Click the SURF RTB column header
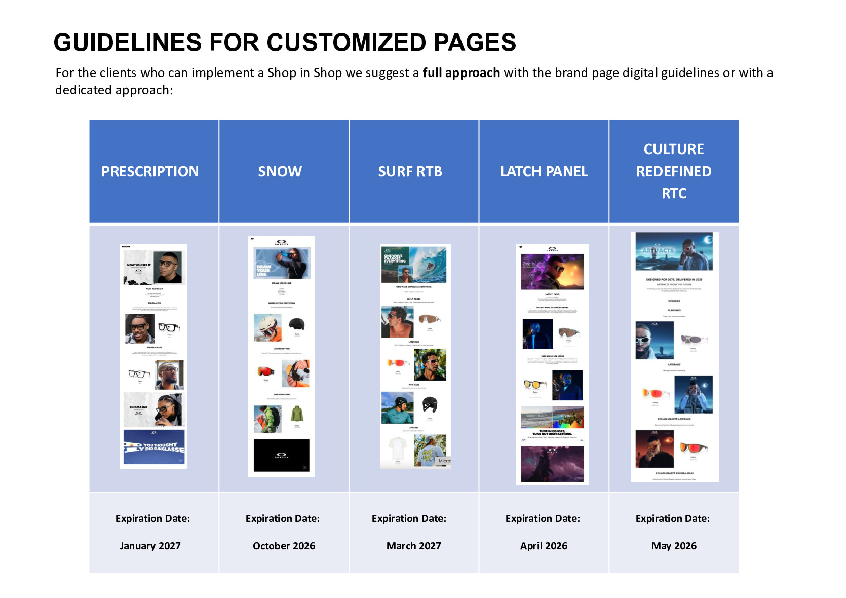 [414, 171]
